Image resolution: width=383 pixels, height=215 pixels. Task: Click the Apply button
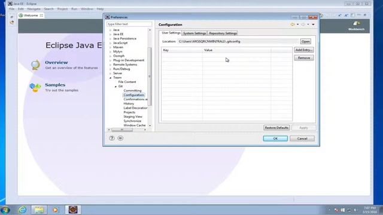[x=303, y=128]
